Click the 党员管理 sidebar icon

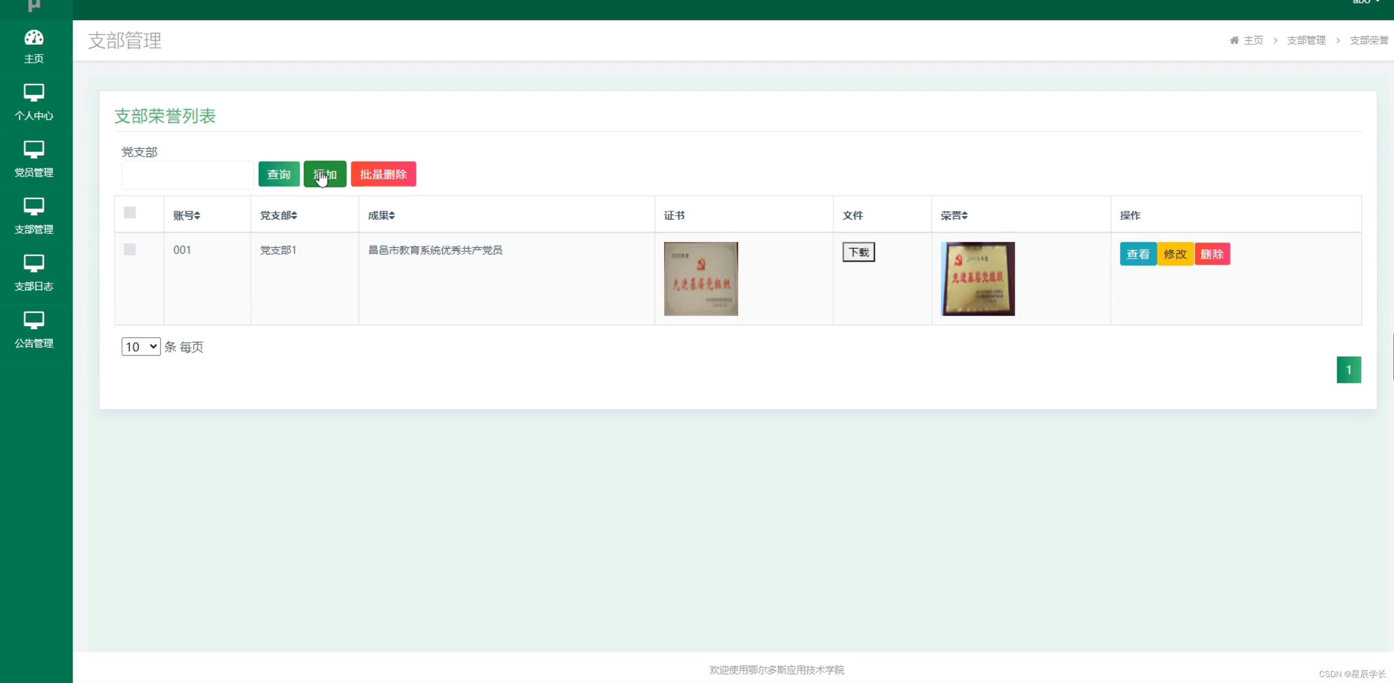[x=33, y=149]
